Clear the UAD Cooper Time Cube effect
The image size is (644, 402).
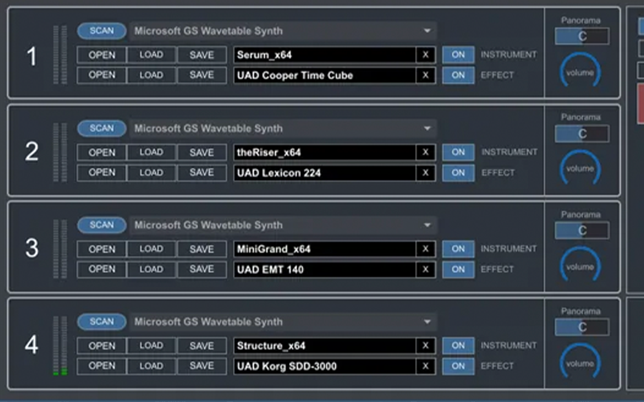point(426,75)
